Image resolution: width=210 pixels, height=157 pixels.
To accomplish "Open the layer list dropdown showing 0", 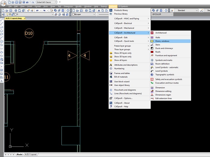I will point(52,14).
